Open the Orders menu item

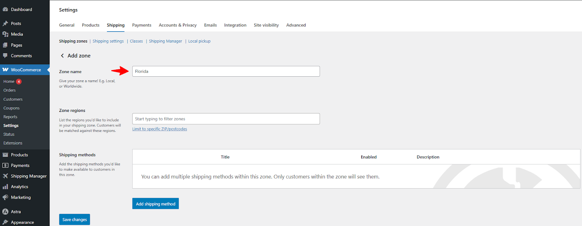coord(9,90)
